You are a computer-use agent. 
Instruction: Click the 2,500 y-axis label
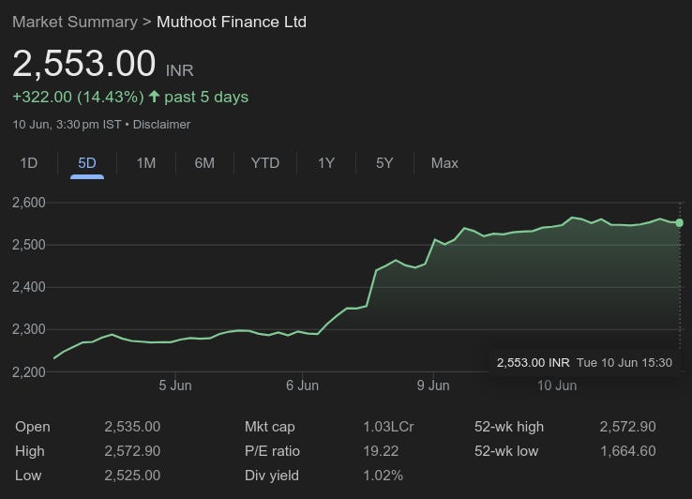tap(29, 245)
